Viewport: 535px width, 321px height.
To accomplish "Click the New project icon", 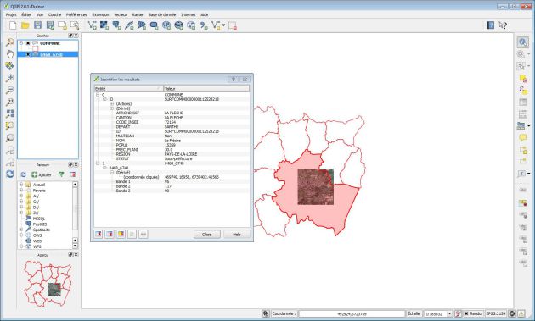I will click(13, 25).
